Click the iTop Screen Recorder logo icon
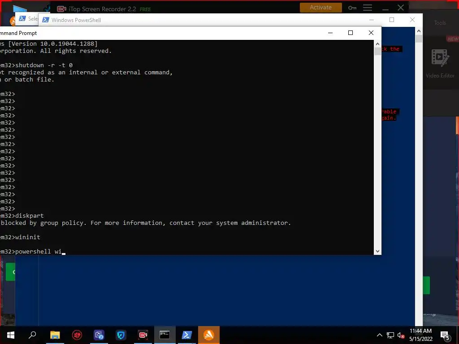 tap(61, 9)
